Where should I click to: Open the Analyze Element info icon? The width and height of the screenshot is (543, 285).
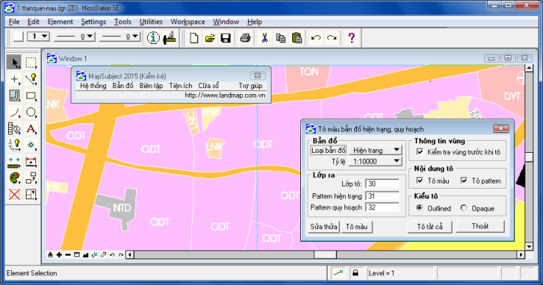click(x=153, y=37)
